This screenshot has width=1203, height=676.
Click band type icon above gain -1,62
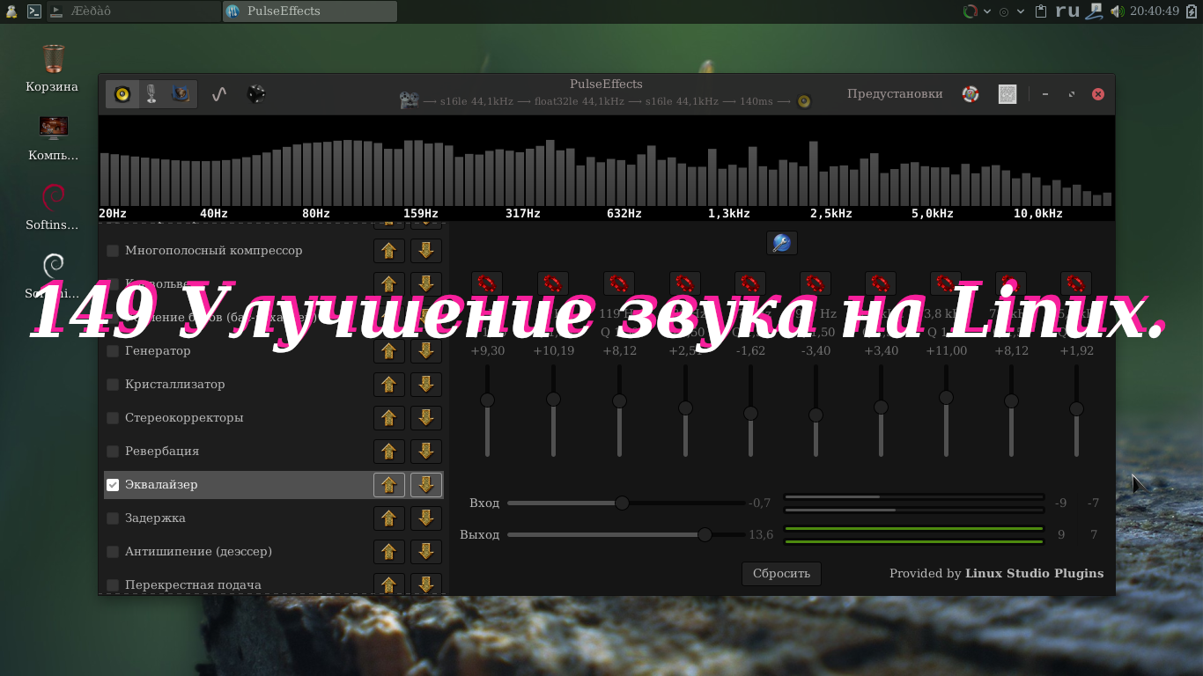[x=750, y=283]
